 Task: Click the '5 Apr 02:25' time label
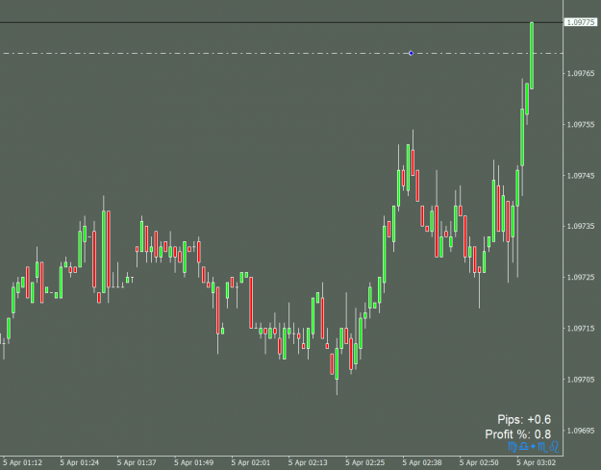click(x=364, y=462)
